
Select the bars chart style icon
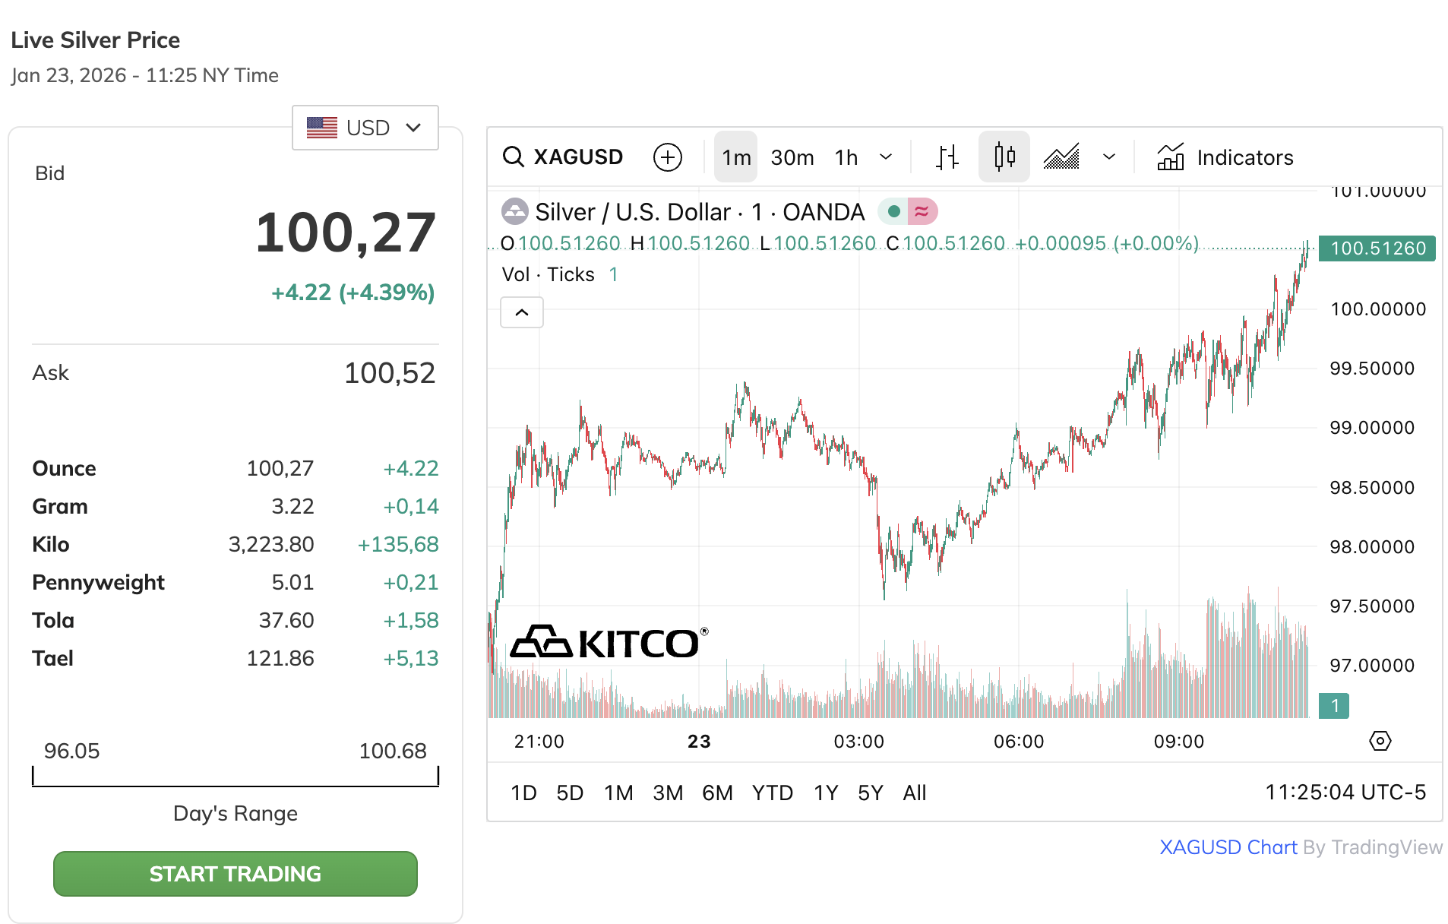pyautogui.click(x=947, y=157)
